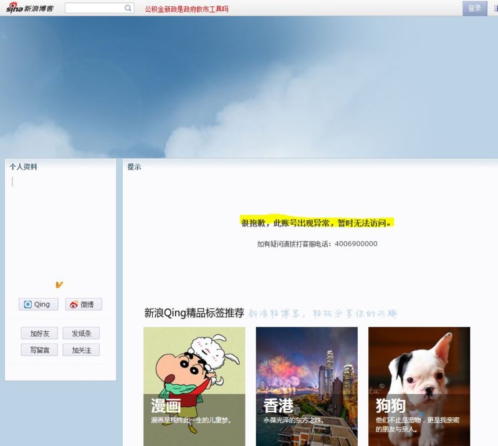Focus the top search input box

95,8
